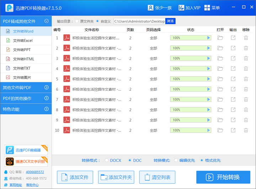Click the 添加文件夹 button

tap(116, 177)
